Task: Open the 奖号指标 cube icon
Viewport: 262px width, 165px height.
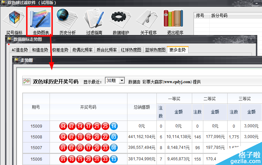Action: point(14,20)
